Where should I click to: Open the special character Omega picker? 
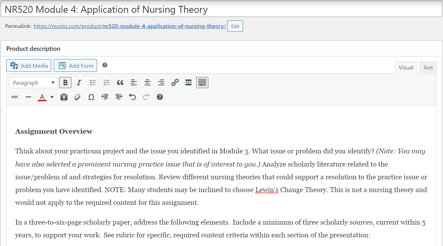(x=91, y=97)
